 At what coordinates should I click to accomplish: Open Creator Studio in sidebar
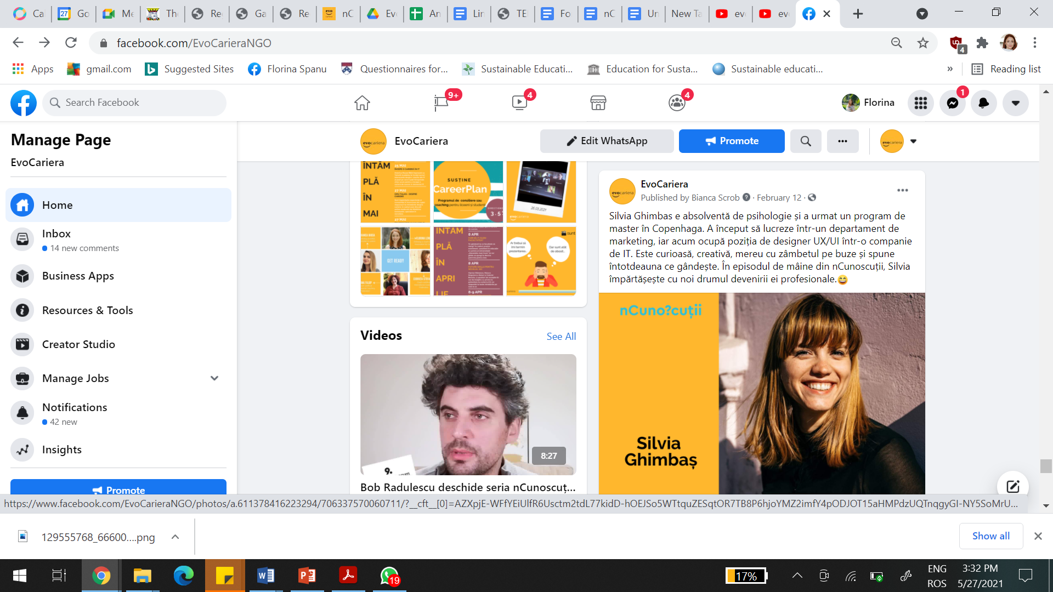tap(118, 344)
